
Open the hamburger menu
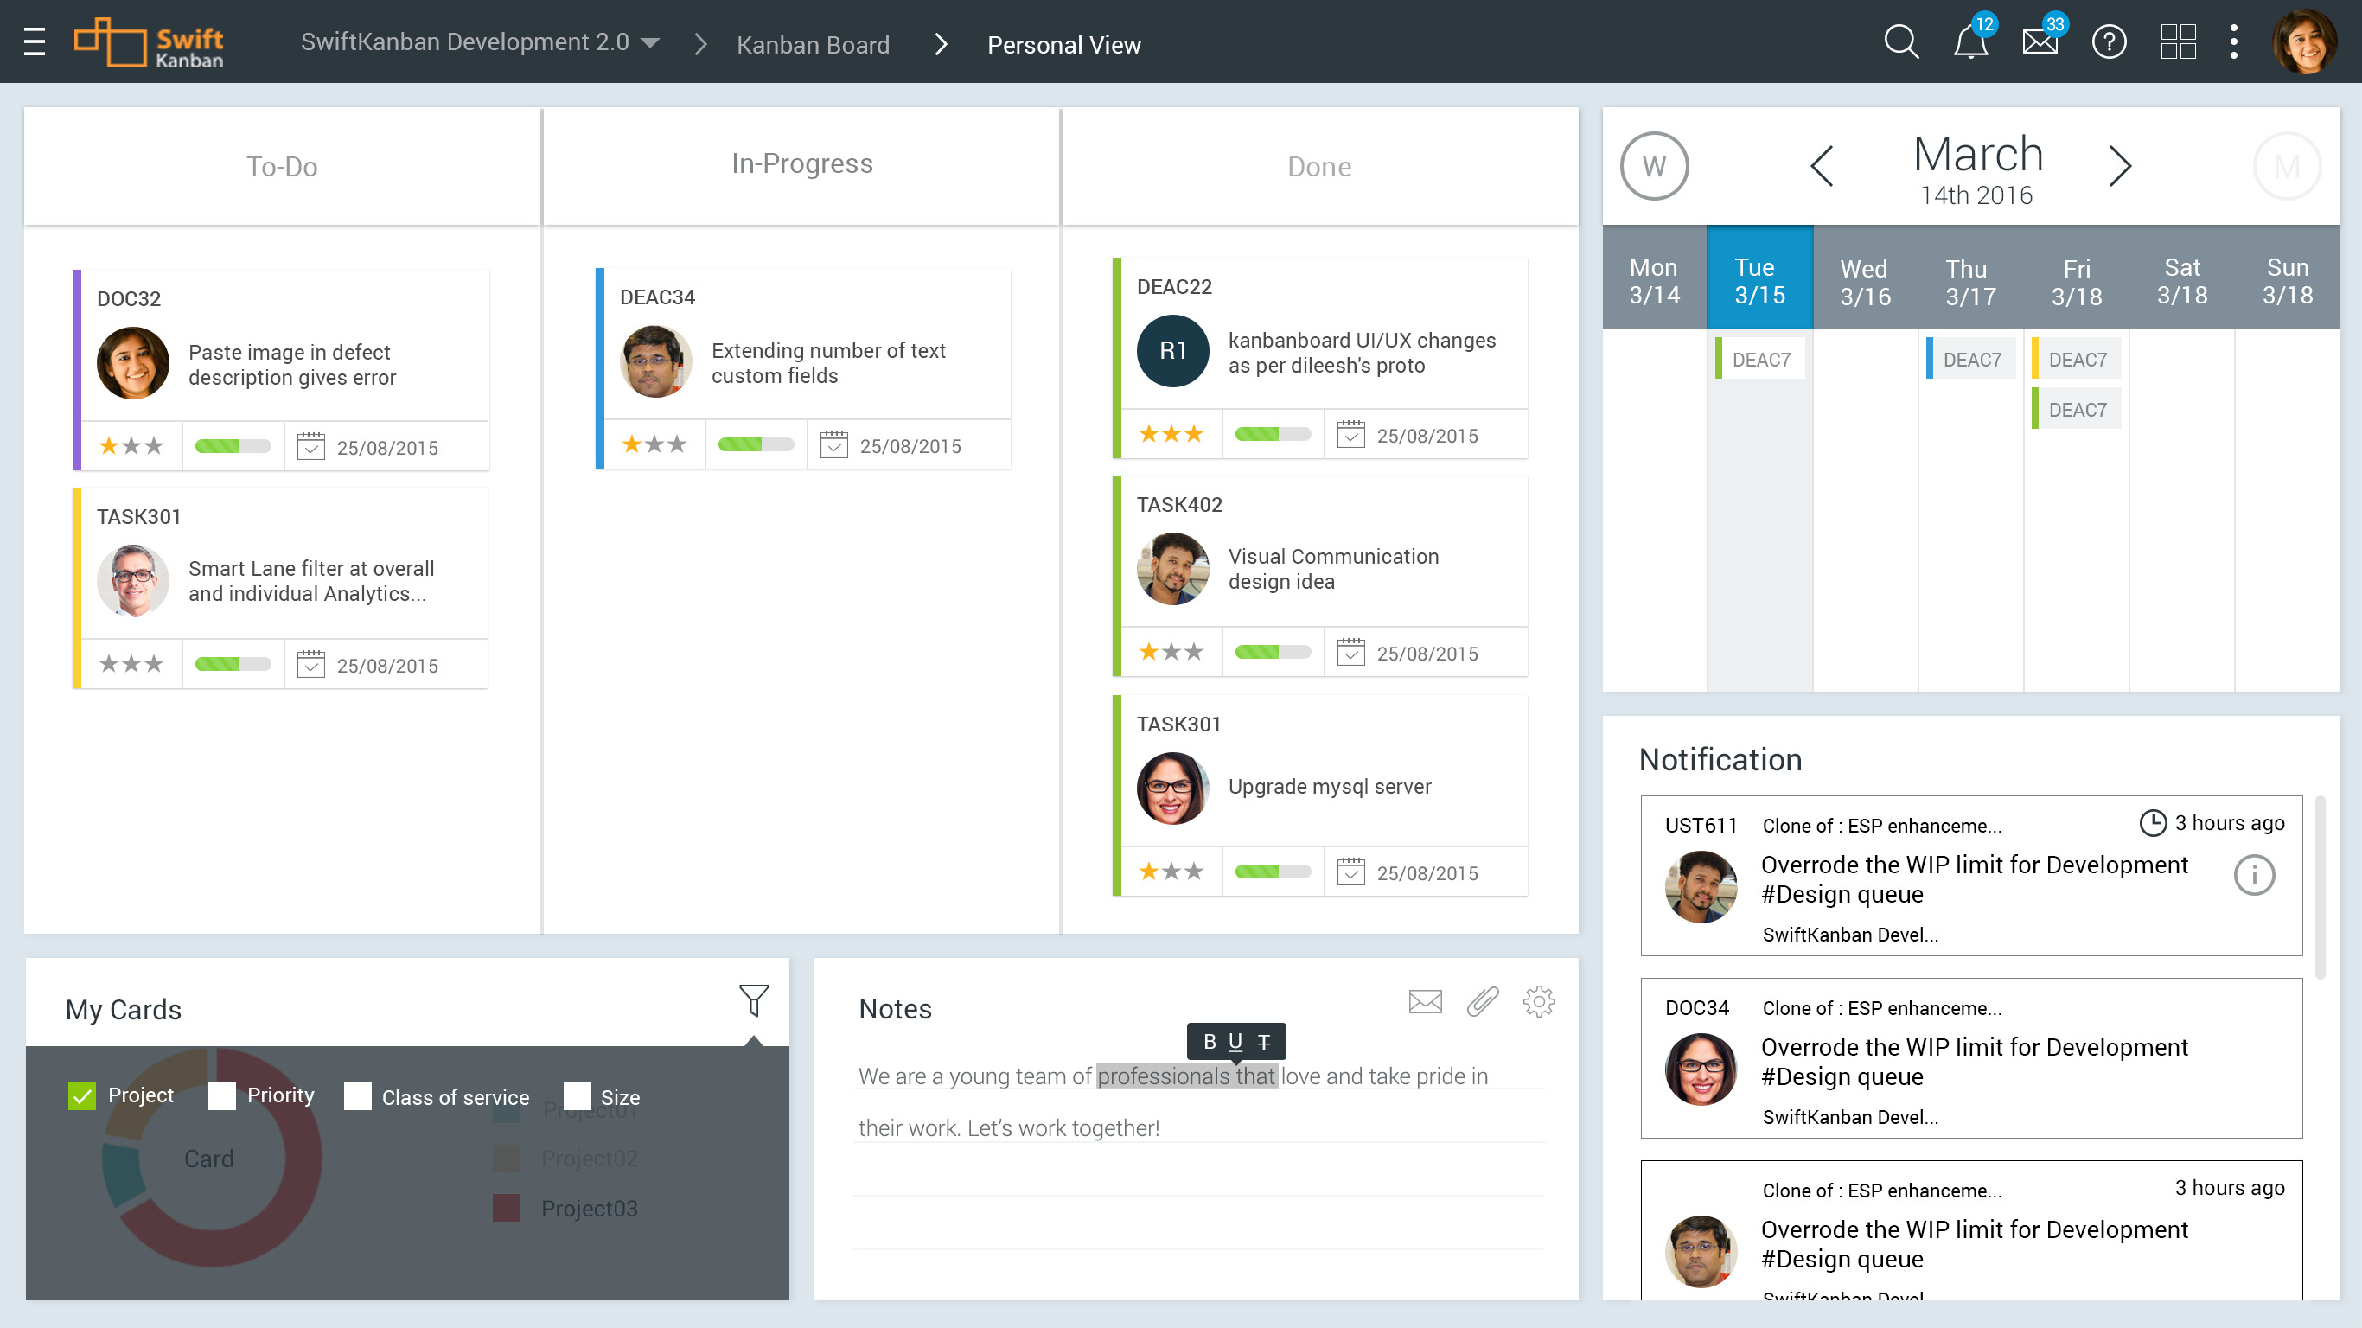(34, 42)
